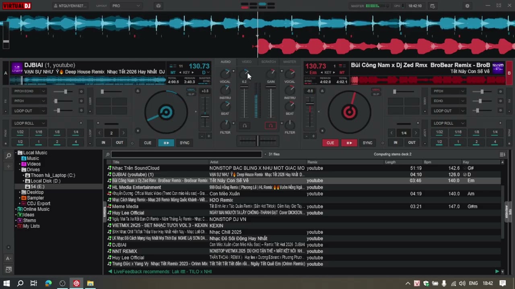Screen dimensions: 515x289
Task: Eject track on deck A
Action: [x=138, y=91]
